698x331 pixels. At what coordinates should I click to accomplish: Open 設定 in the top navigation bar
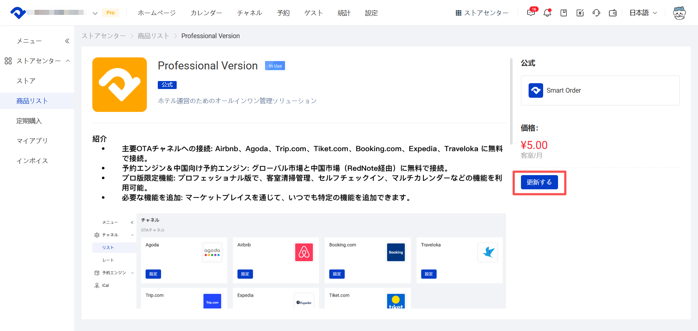point(371,13)
